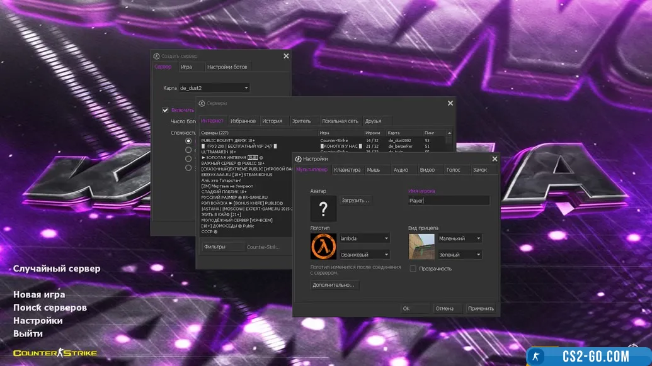Select the first Сложность radio button
652x366 pixels.
188,141
